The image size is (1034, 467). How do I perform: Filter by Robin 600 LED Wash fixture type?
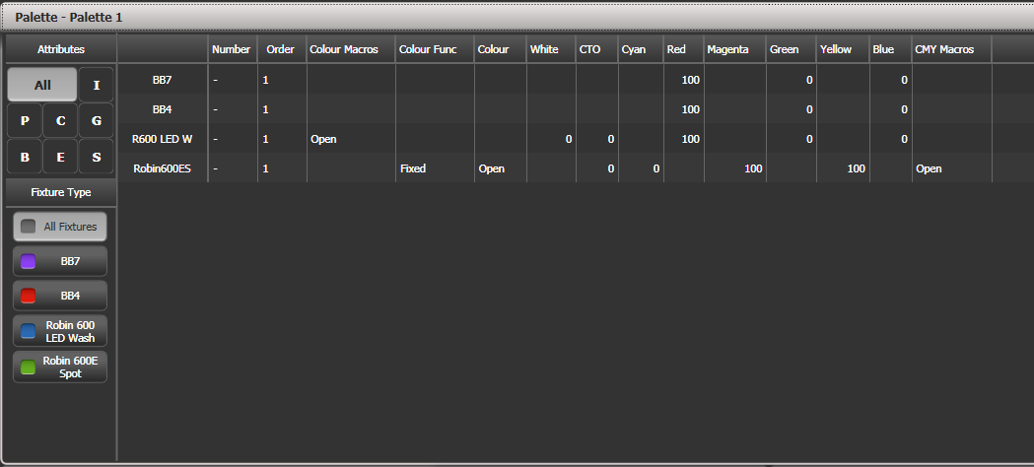[x=60, y=331]
